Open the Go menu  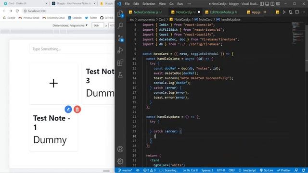(171, 4)
